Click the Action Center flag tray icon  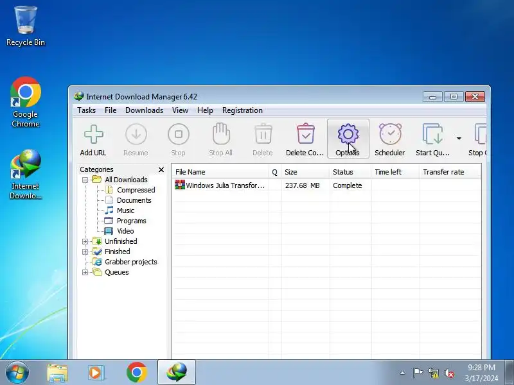[x=418, y=373]
